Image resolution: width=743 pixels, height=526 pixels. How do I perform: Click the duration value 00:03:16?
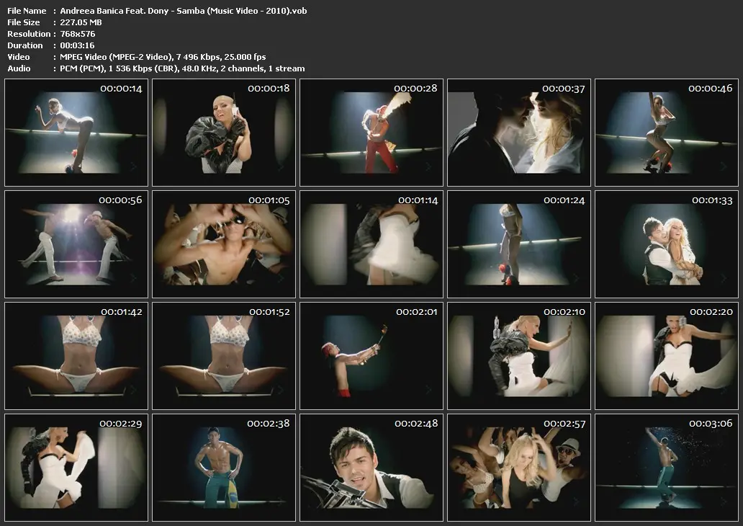click(77, 45)
